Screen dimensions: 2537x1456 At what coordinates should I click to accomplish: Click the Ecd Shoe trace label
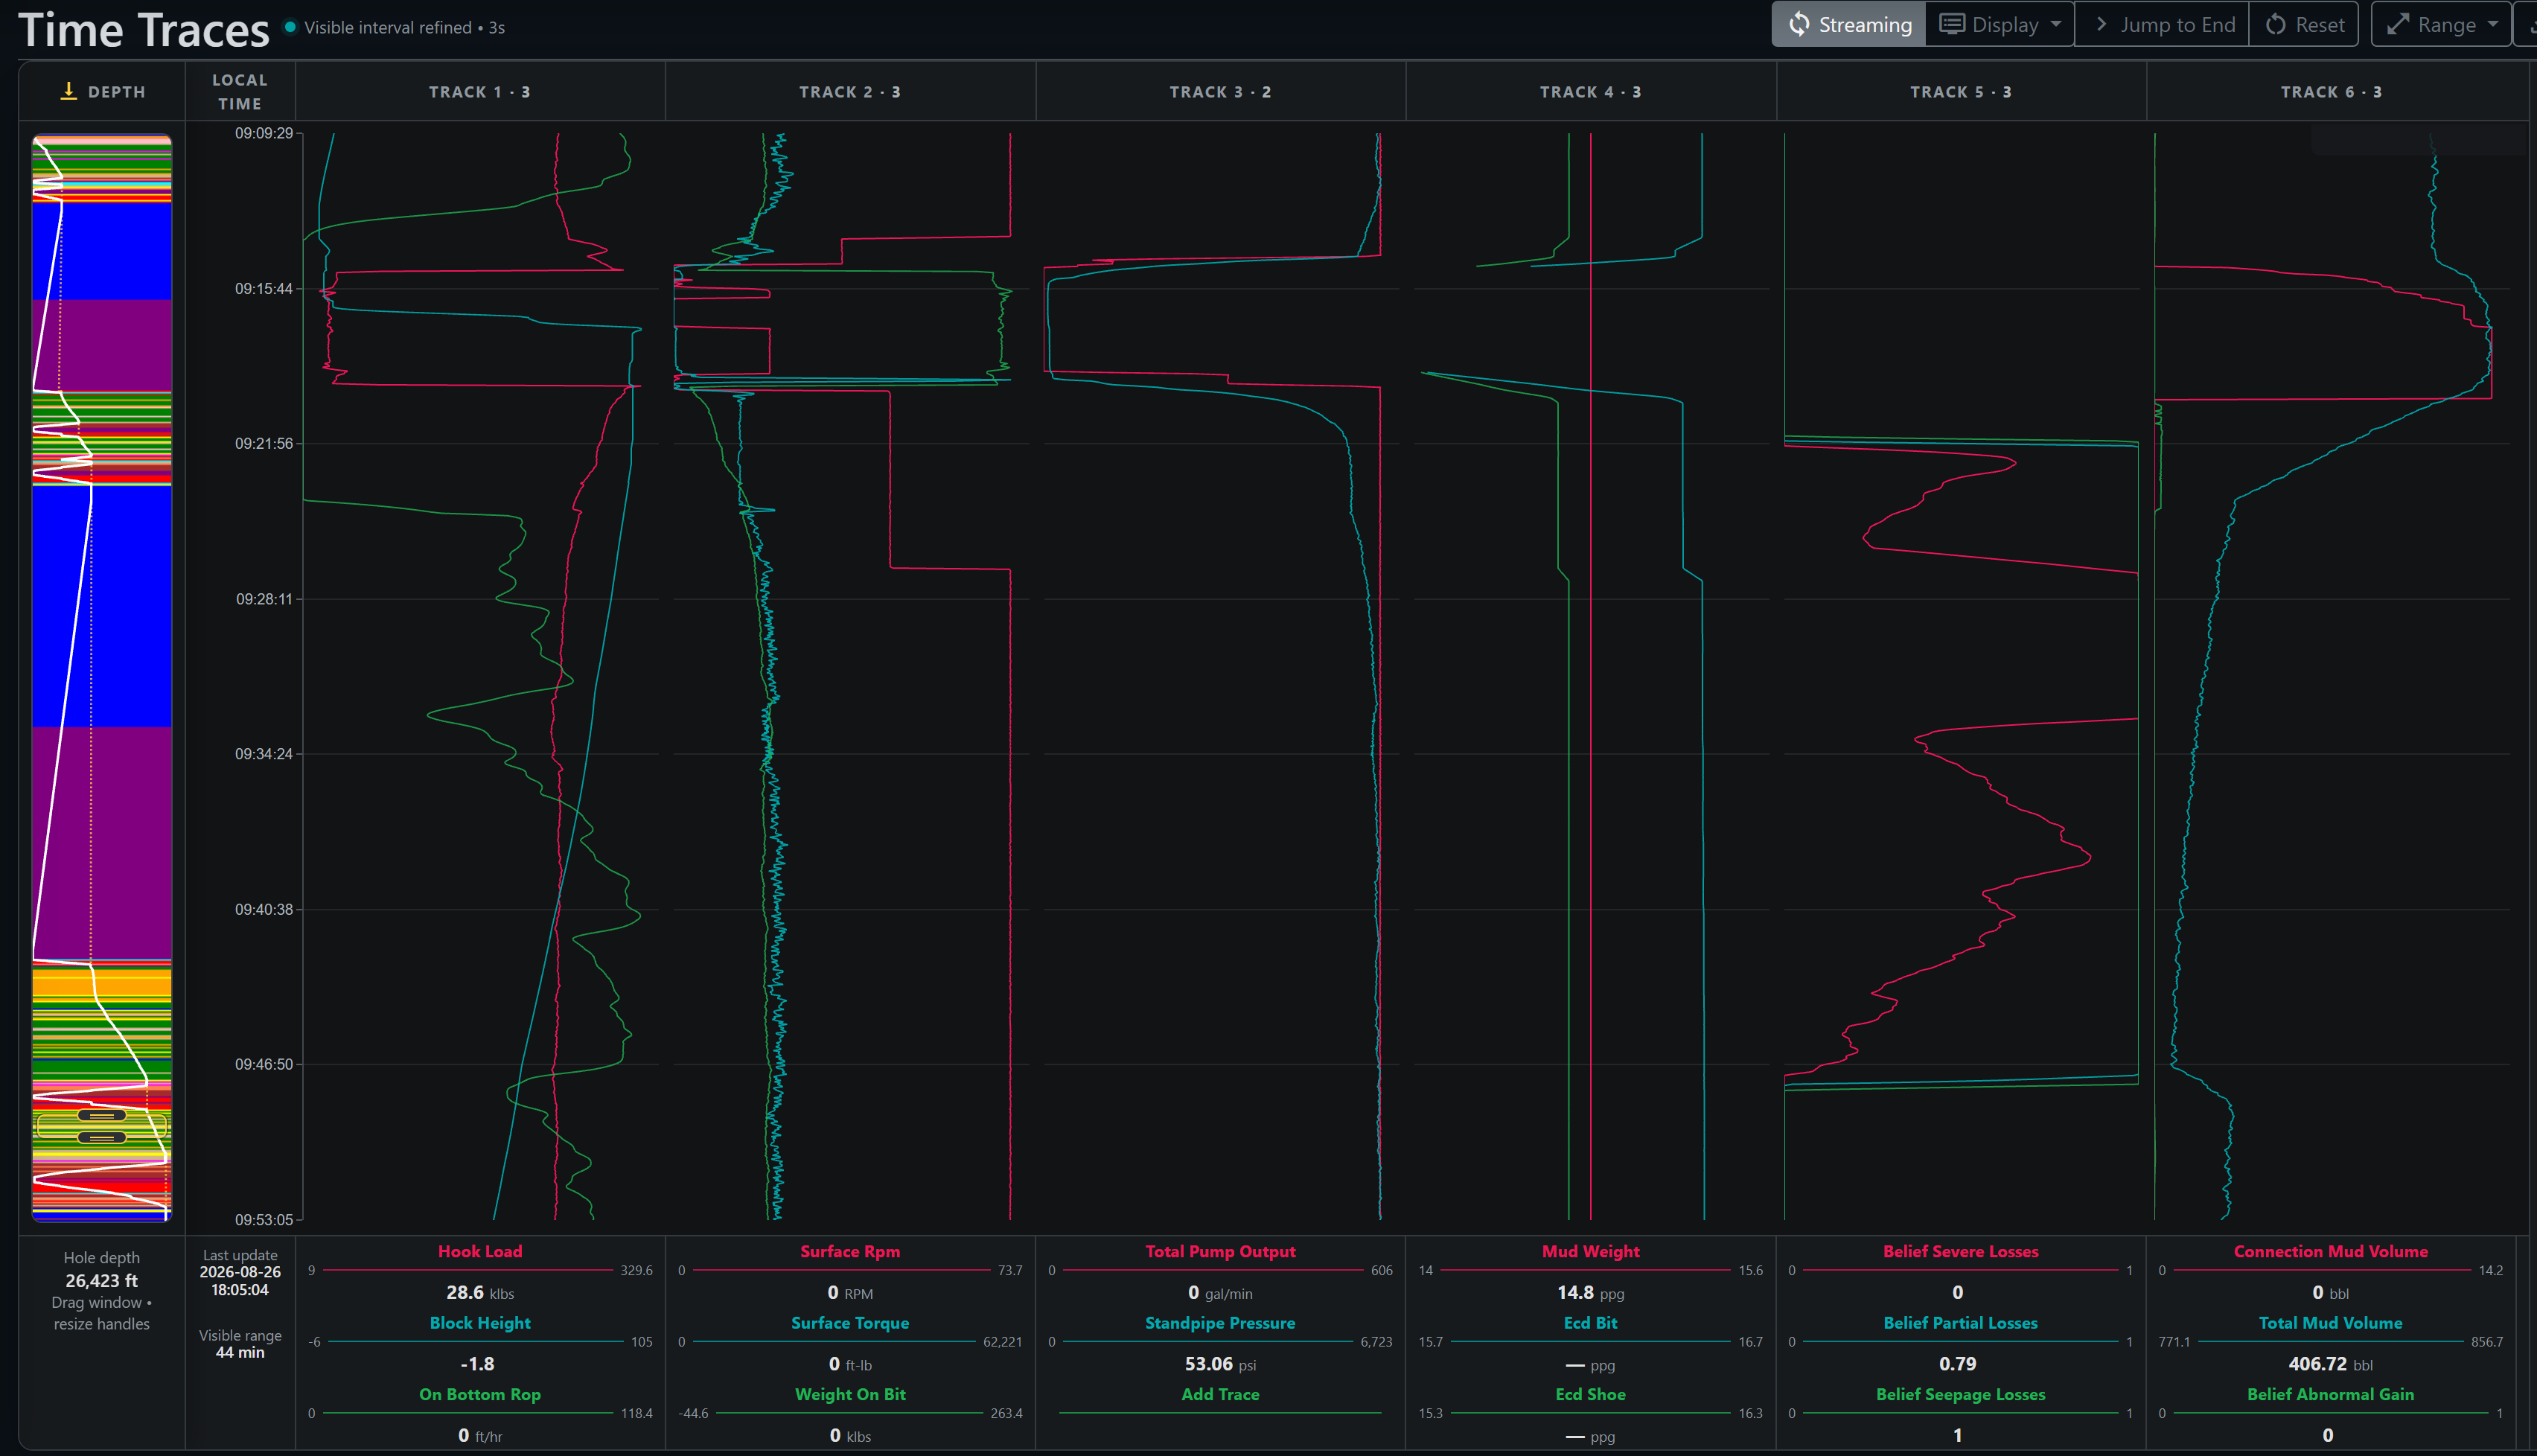click(x=1590, y=1394)
